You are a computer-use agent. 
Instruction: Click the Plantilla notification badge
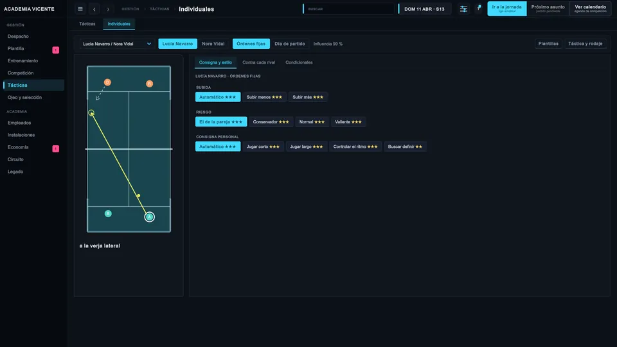pyautogui.click(x=56, y=50)
